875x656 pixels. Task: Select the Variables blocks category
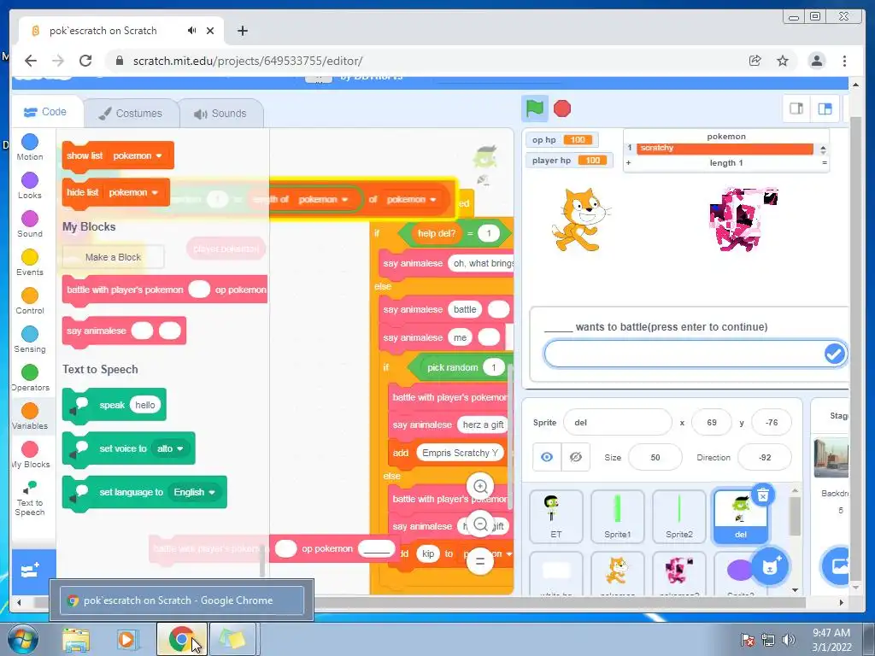(x=30, y=417)
